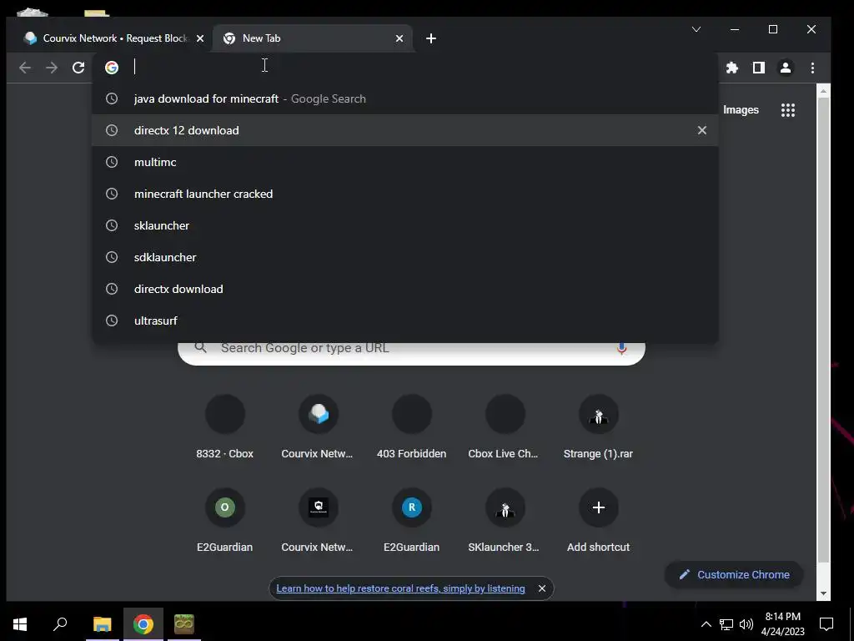This screenshot has width=854, height=641.
Task: Choose suggestion java download for minecraft
Action: [x=405, y=98]
